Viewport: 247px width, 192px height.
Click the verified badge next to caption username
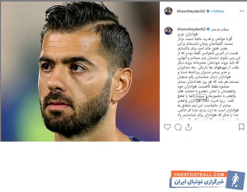click(x=208, y=29)
